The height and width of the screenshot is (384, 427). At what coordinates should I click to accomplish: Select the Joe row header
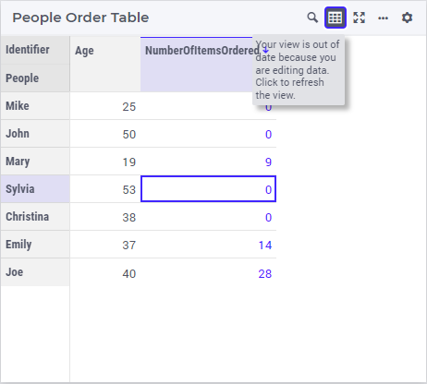[35, 272]
